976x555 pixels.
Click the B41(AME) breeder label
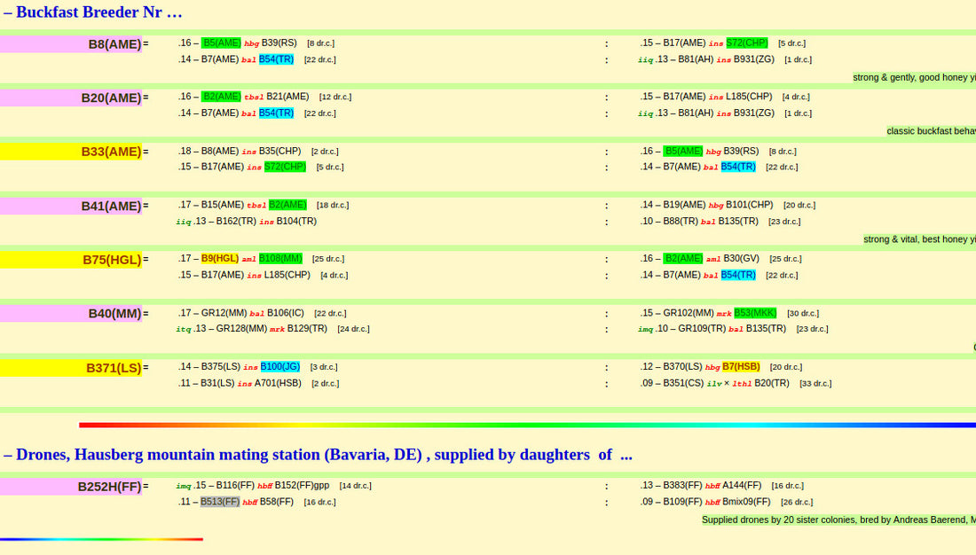tap(111, 206)
